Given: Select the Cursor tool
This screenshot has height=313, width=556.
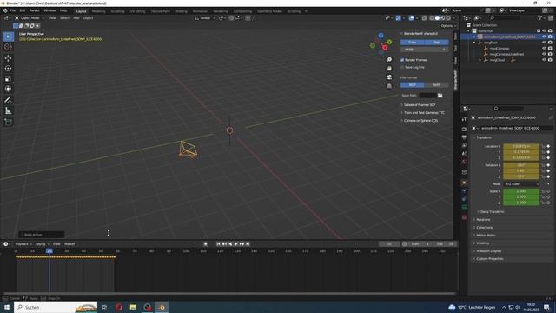Looking at the screenshot, I should tap(8, 47).
